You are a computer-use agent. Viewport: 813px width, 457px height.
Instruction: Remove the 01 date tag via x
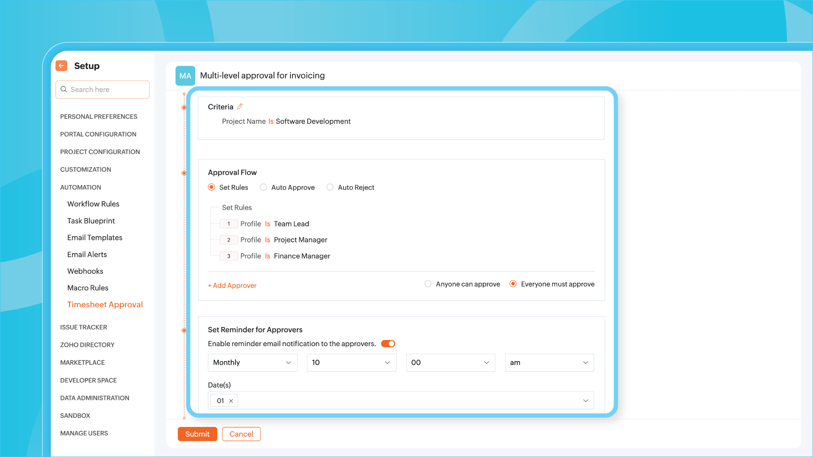[x=231, y=401]
